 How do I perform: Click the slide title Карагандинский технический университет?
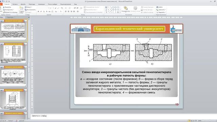point(129,29)
